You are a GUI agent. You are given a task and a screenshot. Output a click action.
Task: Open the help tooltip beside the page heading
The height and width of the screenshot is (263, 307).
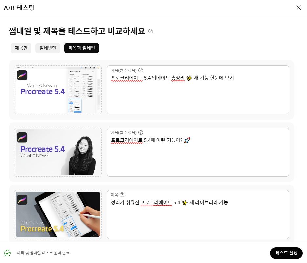pos(151,31)
